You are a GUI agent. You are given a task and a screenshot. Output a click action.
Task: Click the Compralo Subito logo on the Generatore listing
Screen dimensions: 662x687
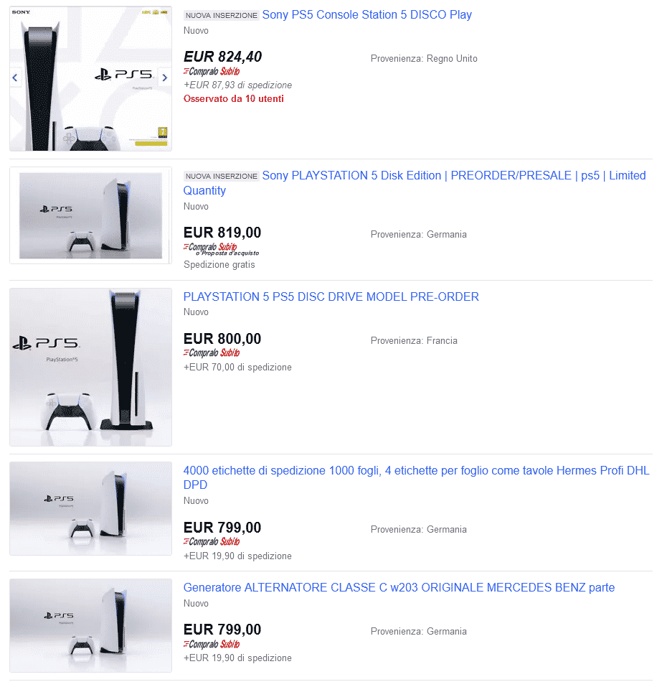coord(212,644)
